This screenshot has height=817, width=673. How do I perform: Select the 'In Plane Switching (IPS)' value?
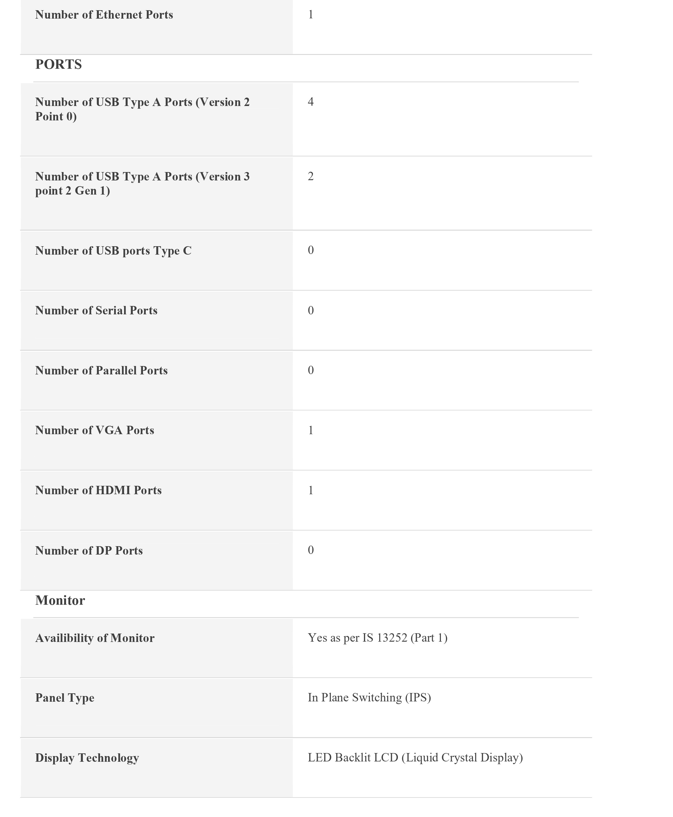tap(369, 697)
